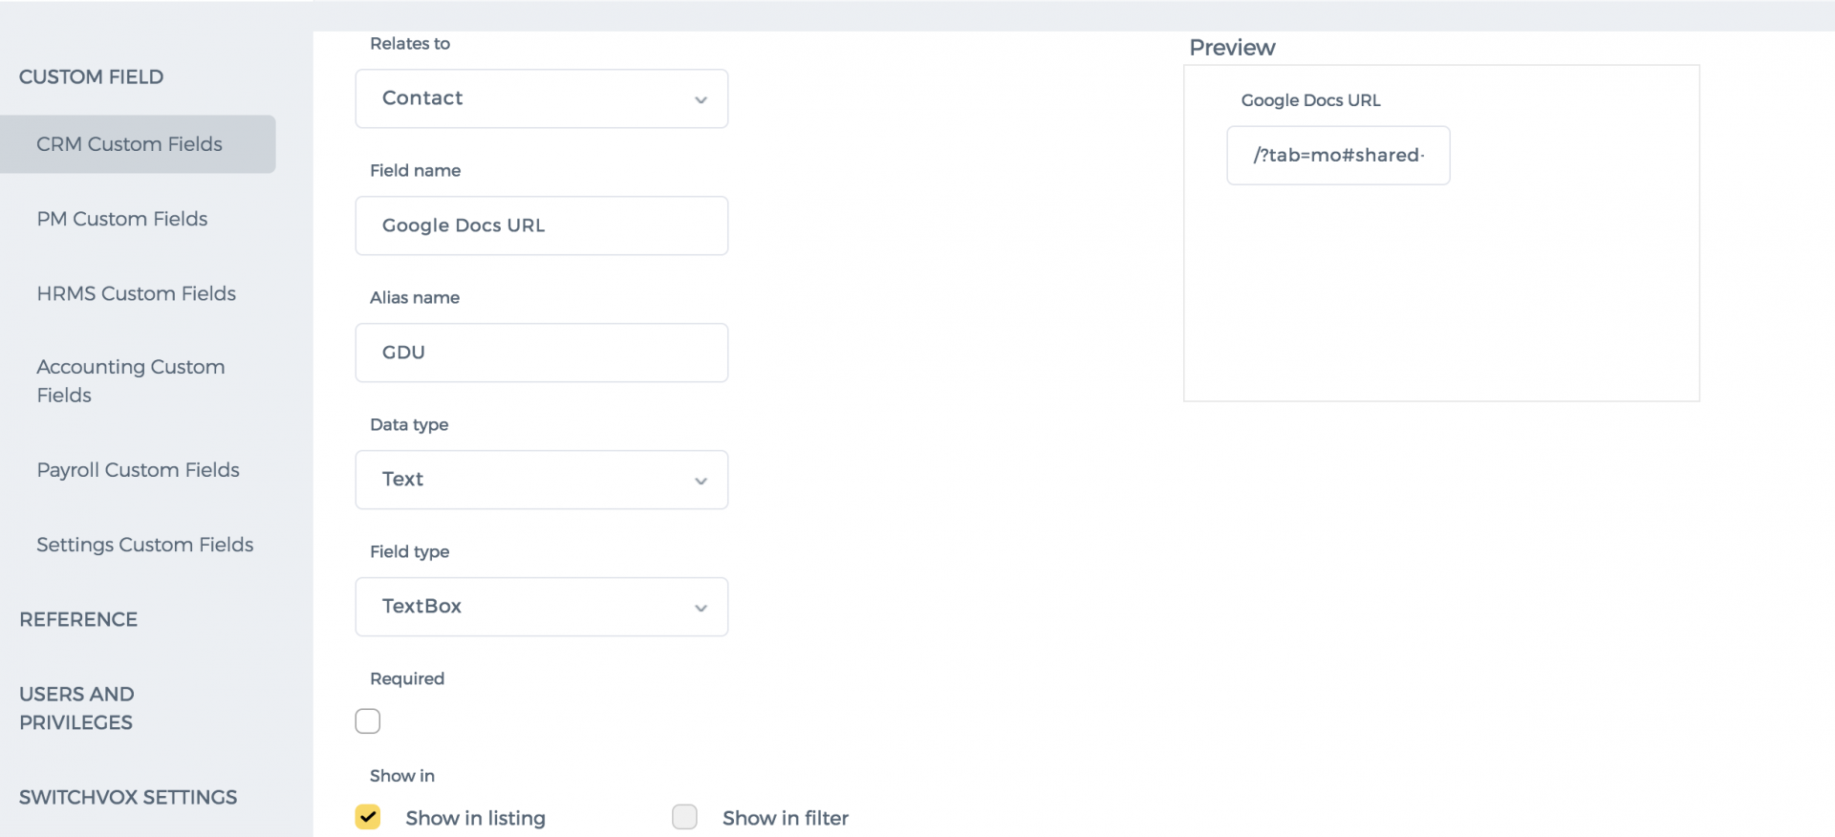Click the Alias name label
The width and height of the screenshot is (1835, 837).
point(415,298)
